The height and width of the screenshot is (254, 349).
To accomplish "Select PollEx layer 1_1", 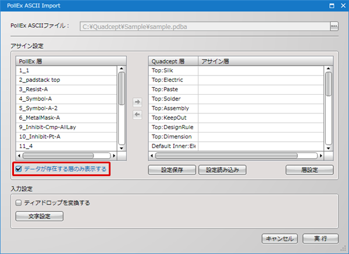I will click(66, 70).
